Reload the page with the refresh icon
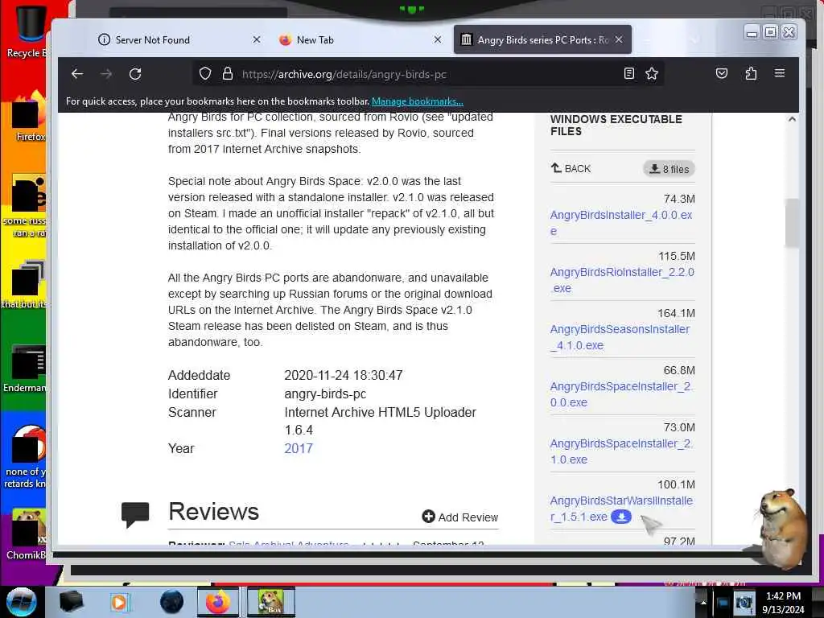 pos(135,74)
